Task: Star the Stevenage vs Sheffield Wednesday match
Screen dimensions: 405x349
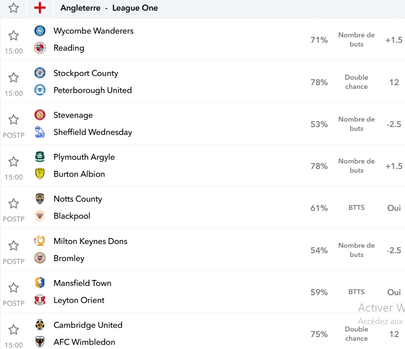Action: 13,120
